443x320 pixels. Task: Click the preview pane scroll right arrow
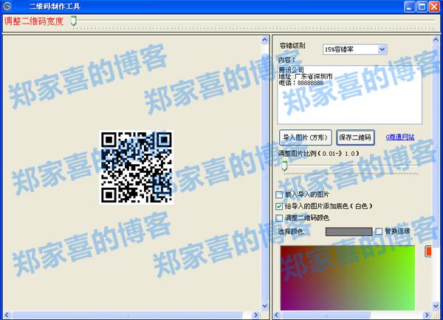pos(255,315)
